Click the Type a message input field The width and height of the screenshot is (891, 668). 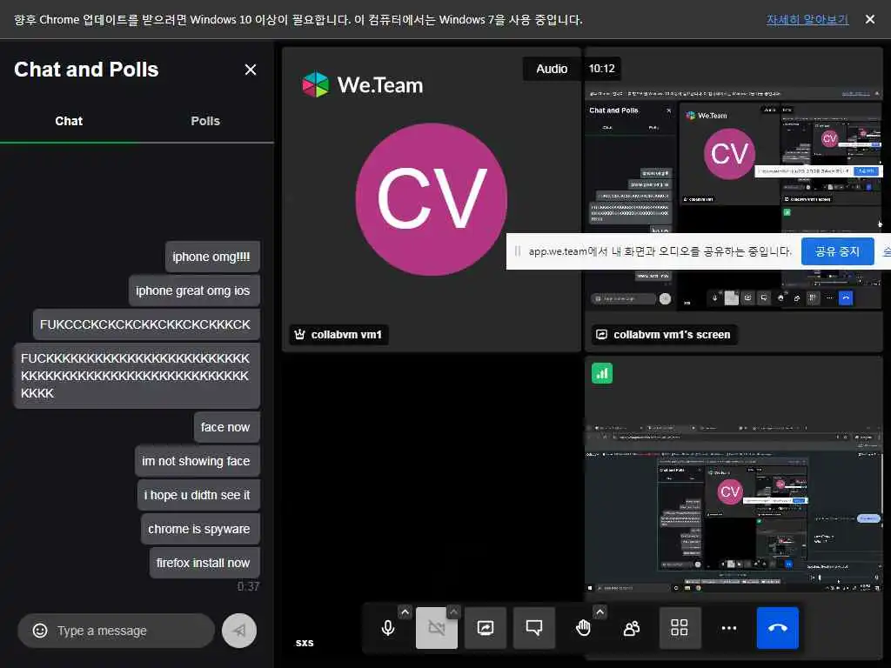click(x=117, y=631)
